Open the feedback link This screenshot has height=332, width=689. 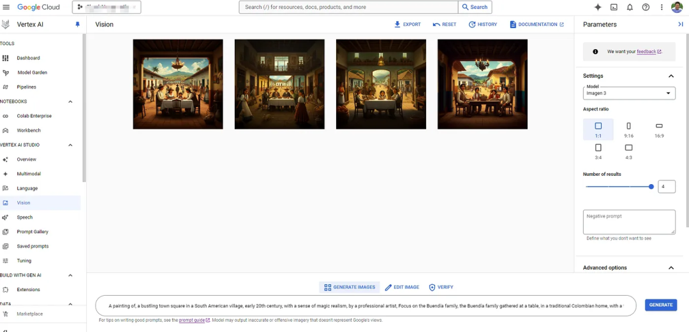(x=649, y=52)
